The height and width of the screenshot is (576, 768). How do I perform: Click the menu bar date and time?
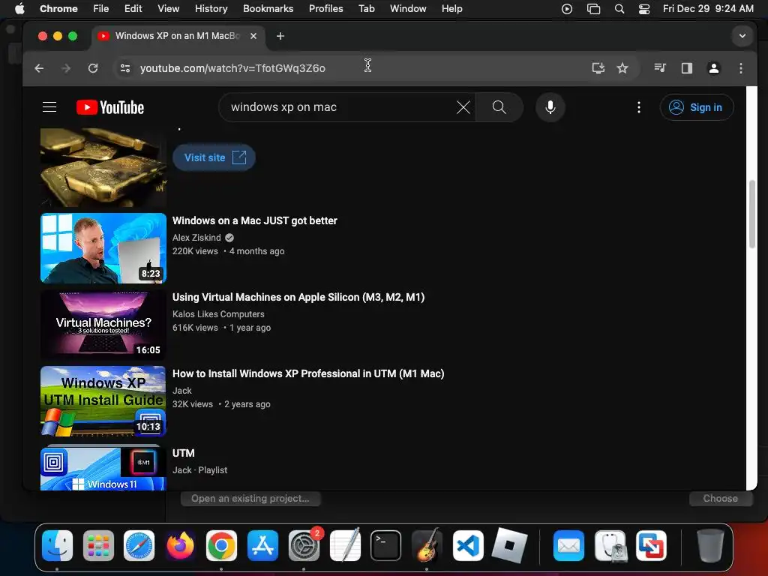[708, 8]
